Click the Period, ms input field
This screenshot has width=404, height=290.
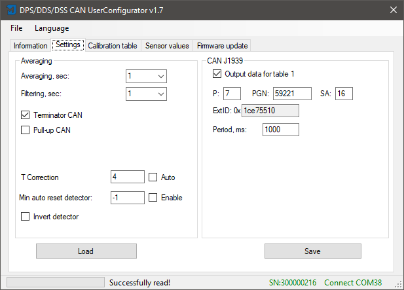[280, 130]
